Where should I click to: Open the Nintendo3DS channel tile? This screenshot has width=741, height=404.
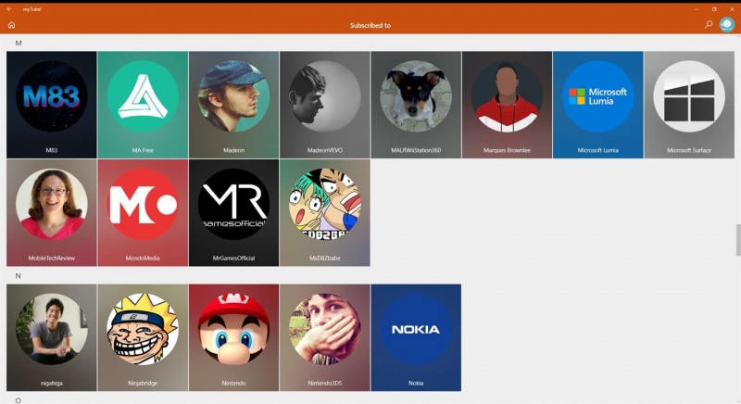(325, 337)
